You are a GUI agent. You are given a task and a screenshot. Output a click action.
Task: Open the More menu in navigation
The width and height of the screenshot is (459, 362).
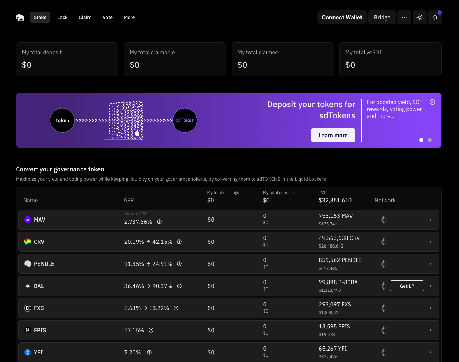point(129,17)
